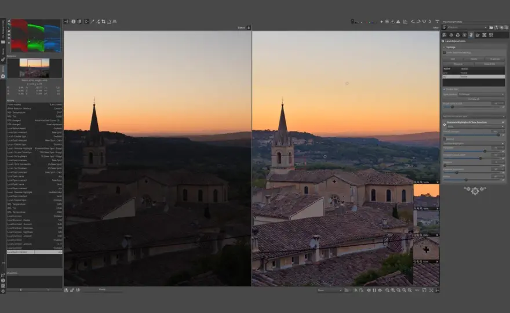Viewport: 510px width, 313px height.
Task: Toggle Local Adjustments power button
Action: 443,41
